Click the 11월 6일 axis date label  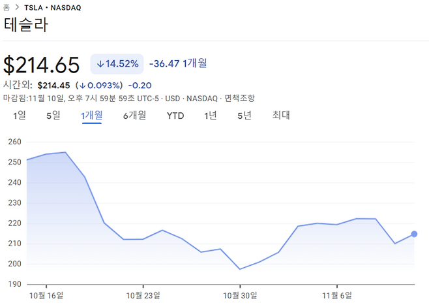(x=337, y=296)
